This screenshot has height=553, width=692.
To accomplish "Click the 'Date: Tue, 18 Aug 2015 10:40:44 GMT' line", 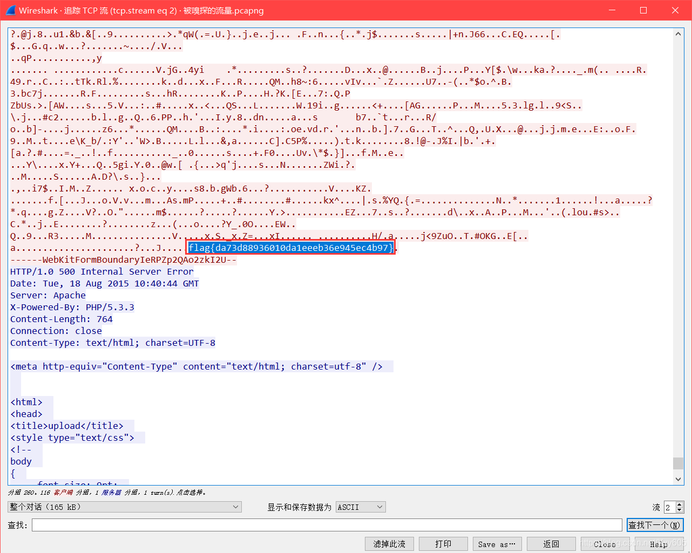I will pyautogui.click(x=105, y=283).
